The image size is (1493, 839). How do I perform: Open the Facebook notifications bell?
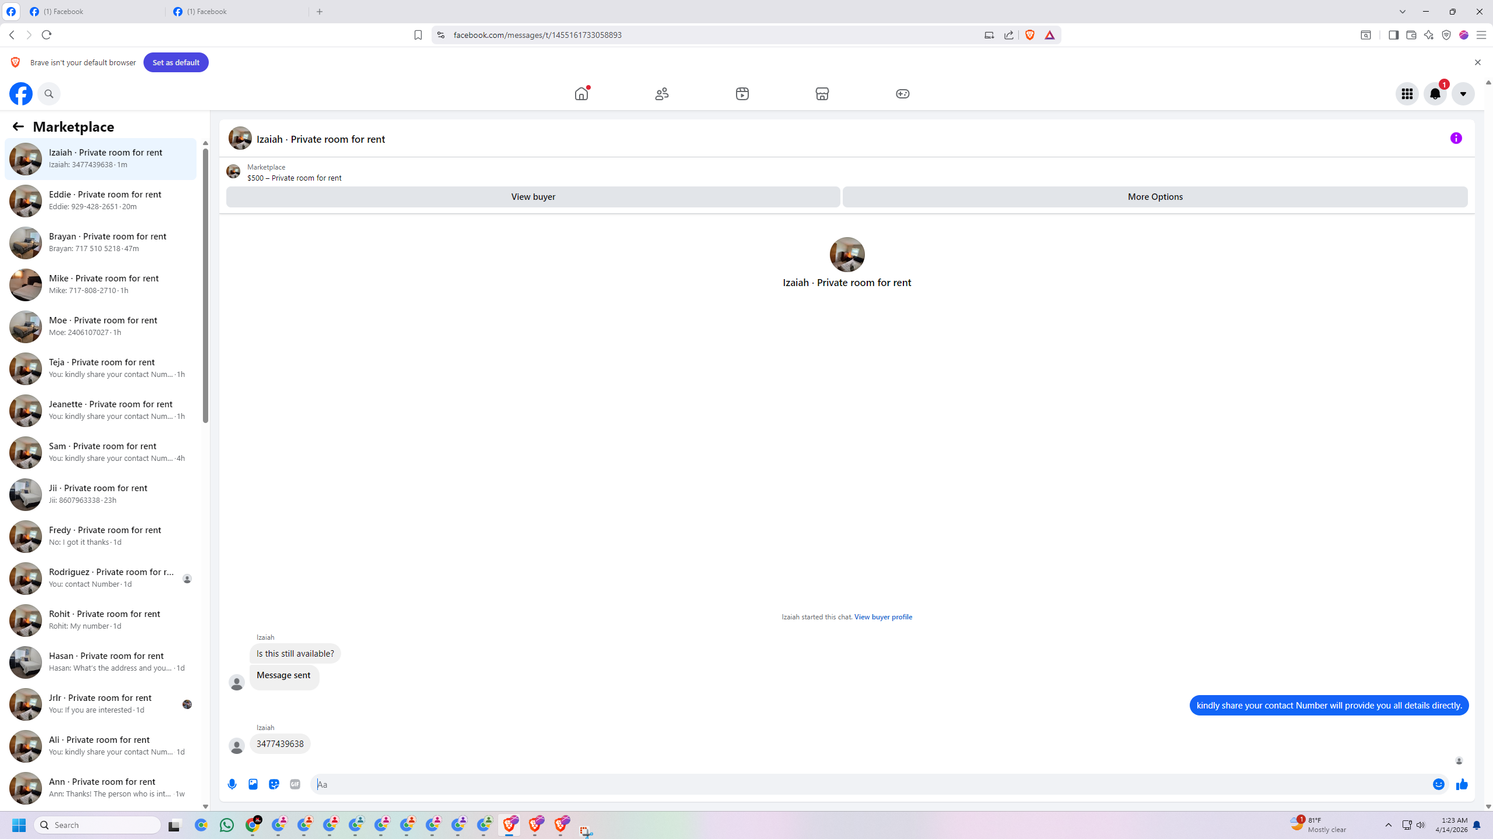(1435, 94)
